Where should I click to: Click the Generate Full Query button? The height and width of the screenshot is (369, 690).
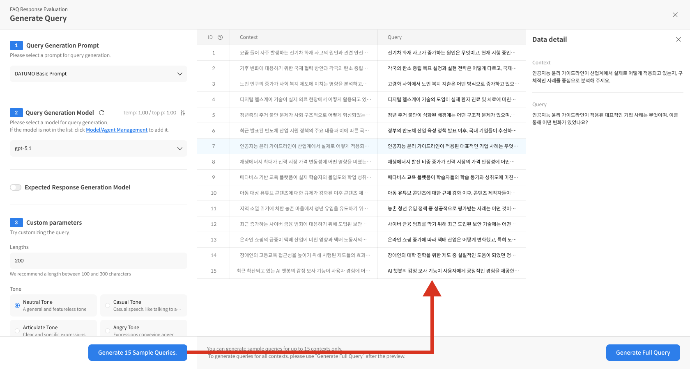(643, 353)
